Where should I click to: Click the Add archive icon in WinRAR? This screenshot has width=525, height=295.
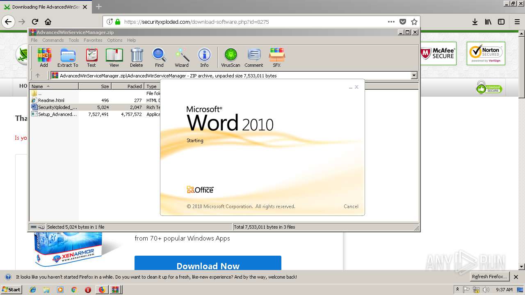[x=44, y=58]
